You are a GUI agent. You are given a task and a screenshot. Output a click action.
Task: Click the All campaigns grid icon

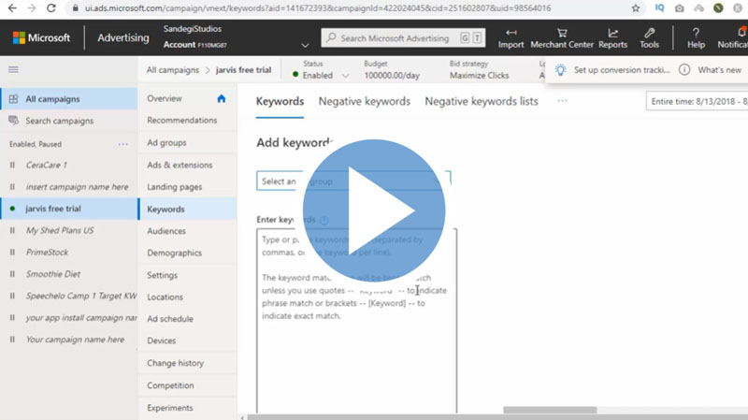(13, 99)
